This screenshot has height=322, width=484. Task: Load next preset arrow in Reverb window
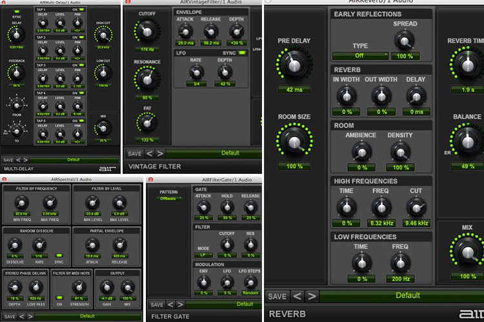pos(312,296)
